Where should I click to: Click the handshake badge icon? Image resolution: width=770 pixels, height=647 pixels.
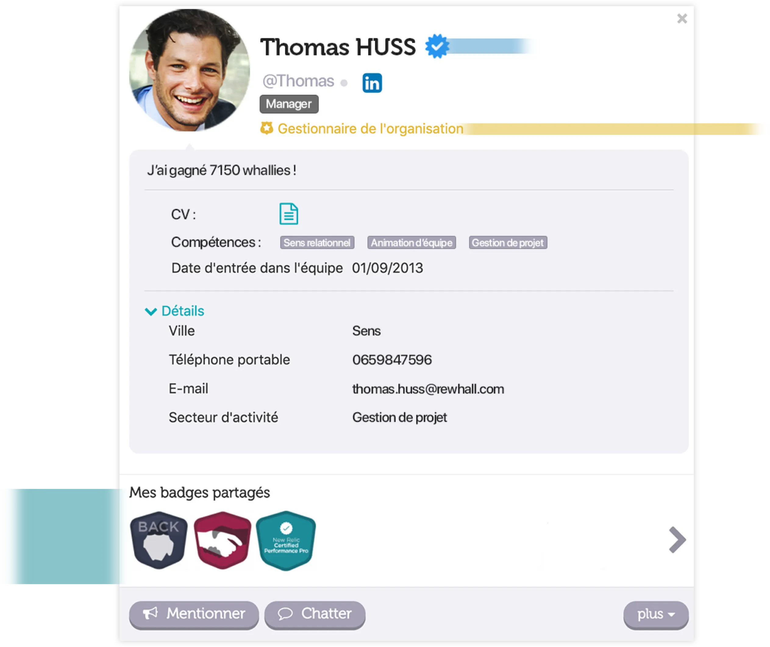click(223, 539)
